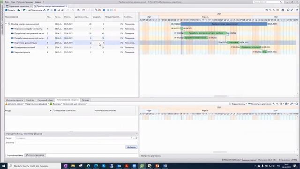The width and height of the screenshot is (300, 169).
Task: Expand Настройки диаграммы panel
Action: click(x=297, y=156)
